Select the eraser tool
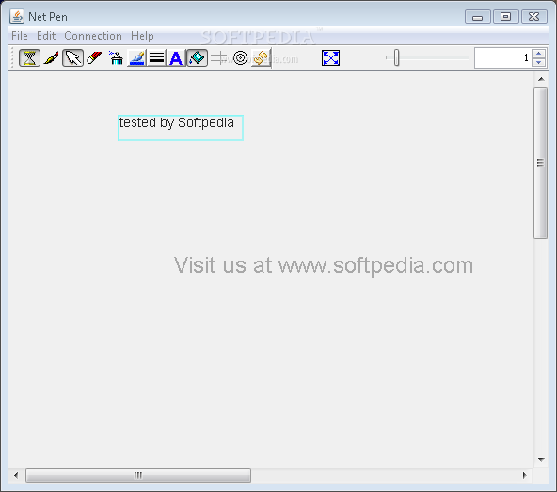 [x=94, y=58]
